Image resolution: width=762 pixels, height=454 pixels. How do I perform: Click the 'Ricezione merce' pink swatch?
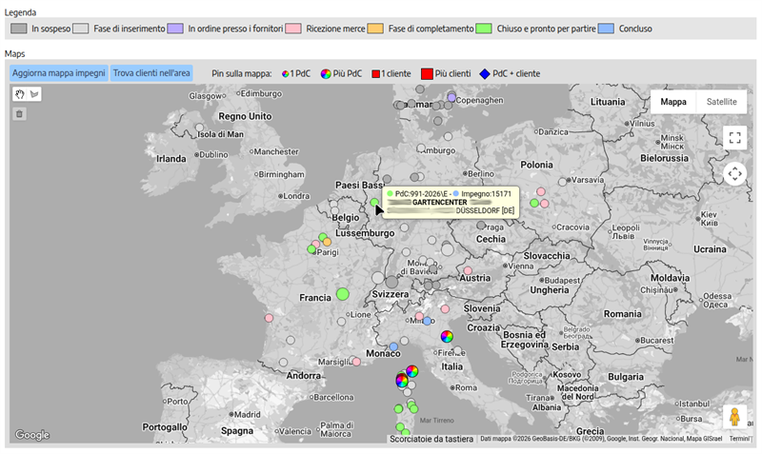pyautogui.click(x=293, y=29)
